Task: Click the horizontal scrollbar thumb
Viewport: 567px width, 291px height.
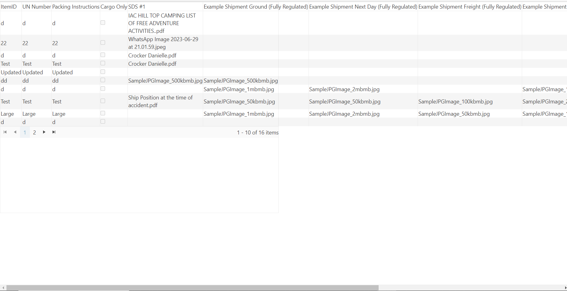Action: (x=192, y=288)
